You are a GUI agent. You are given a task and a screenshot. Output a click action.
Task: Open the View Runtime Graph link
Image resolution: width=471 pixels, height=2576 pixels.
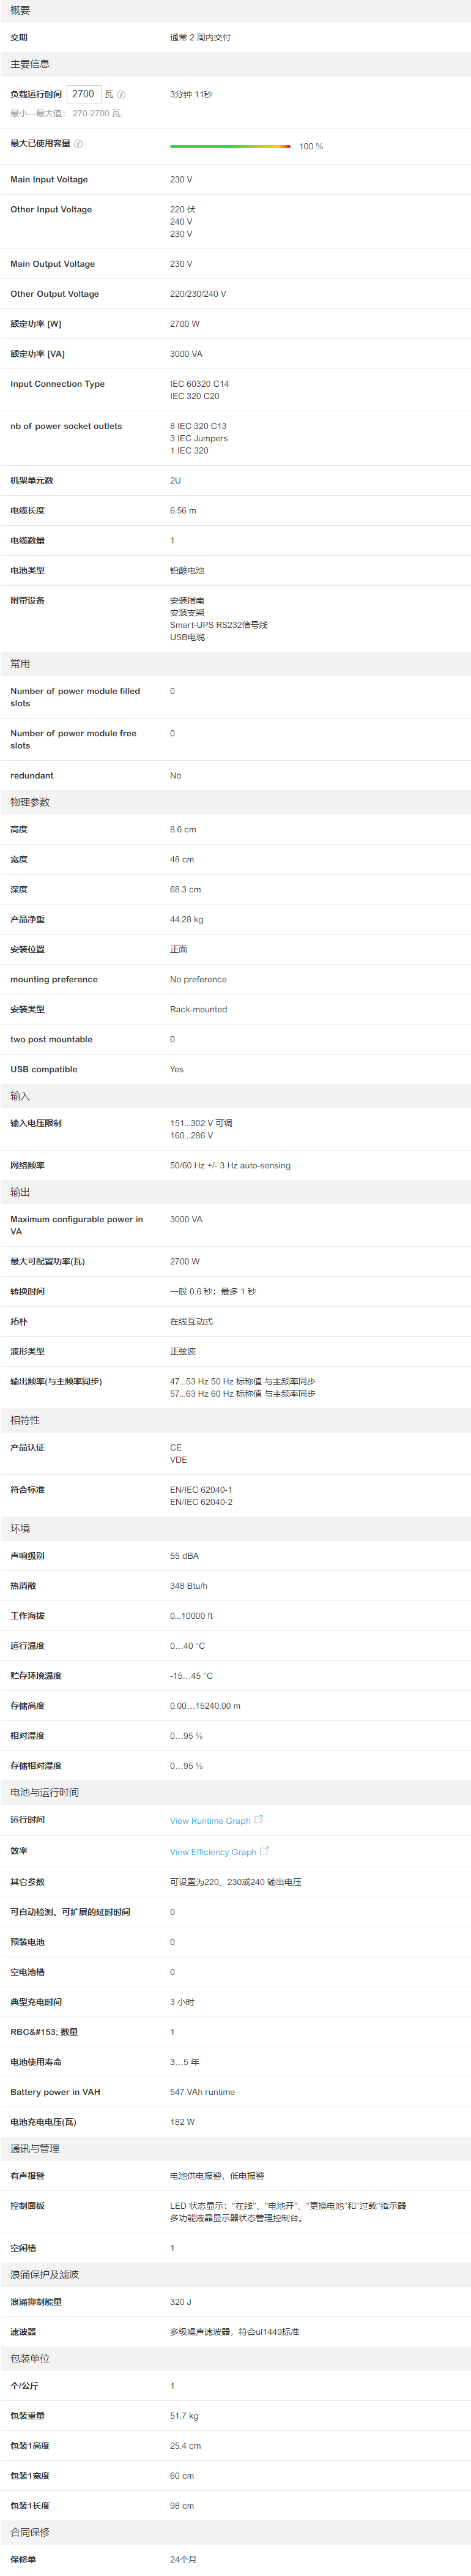click(x=210, y=1820)
